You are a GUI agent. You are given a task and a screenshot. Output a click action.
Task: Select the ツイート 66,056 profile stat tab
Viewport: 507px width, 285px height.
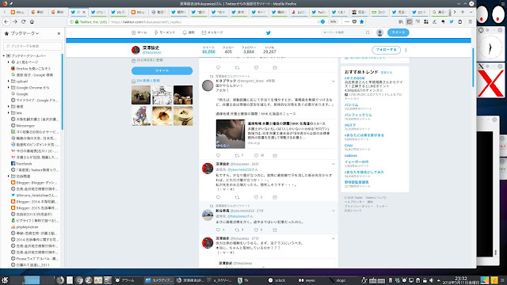[208, 50]
